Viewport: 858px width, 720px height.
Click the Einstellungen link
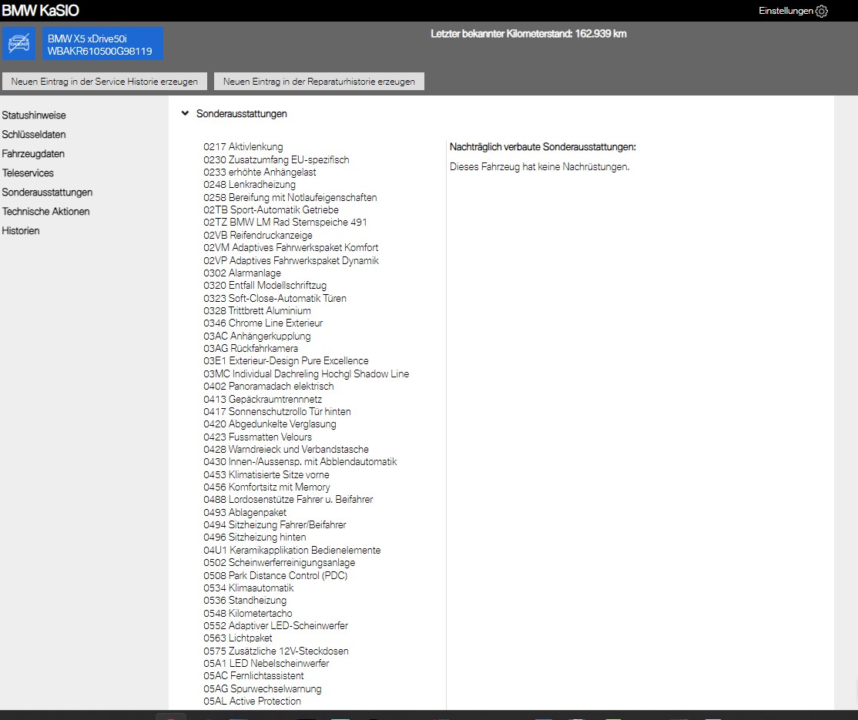pos(786,11)
